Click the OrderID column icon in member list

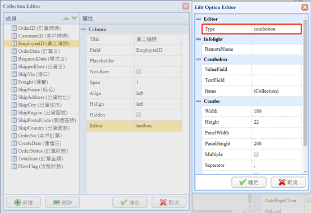(14, 28)
